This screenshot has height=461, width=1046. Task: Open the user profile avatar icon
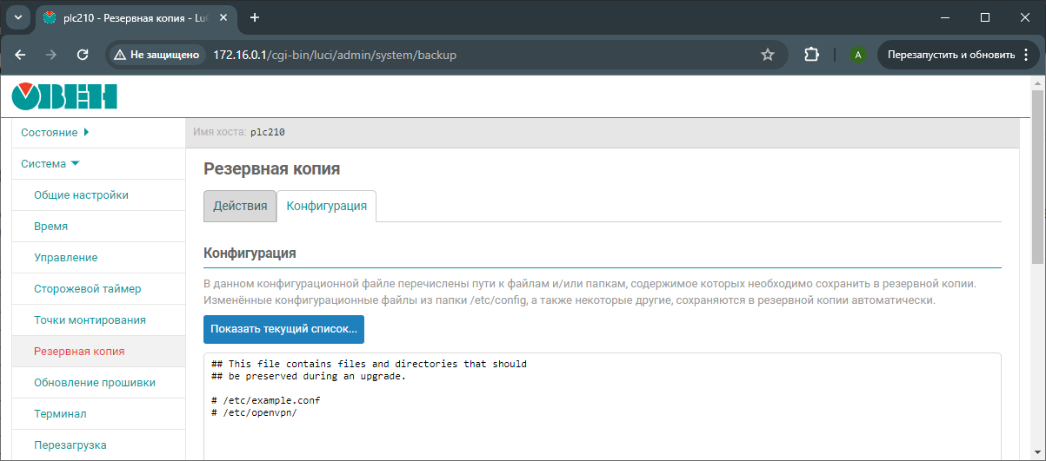click(858, 55)
